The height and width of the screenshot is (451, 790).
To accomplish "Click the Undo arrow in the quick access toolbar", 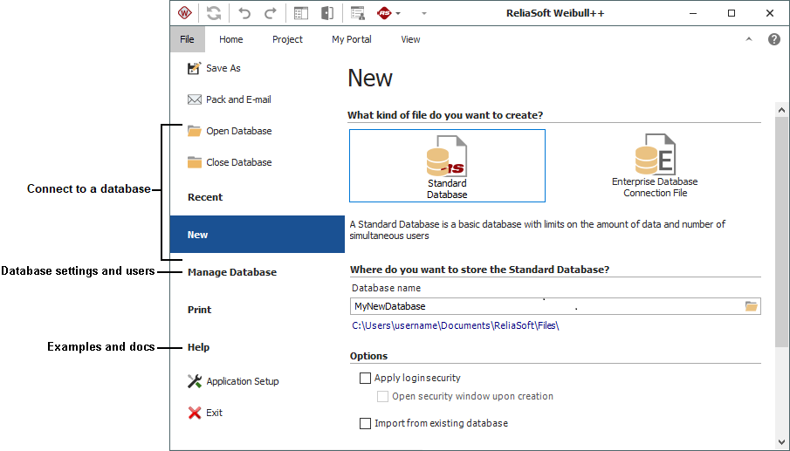I will tap(244, 13).
